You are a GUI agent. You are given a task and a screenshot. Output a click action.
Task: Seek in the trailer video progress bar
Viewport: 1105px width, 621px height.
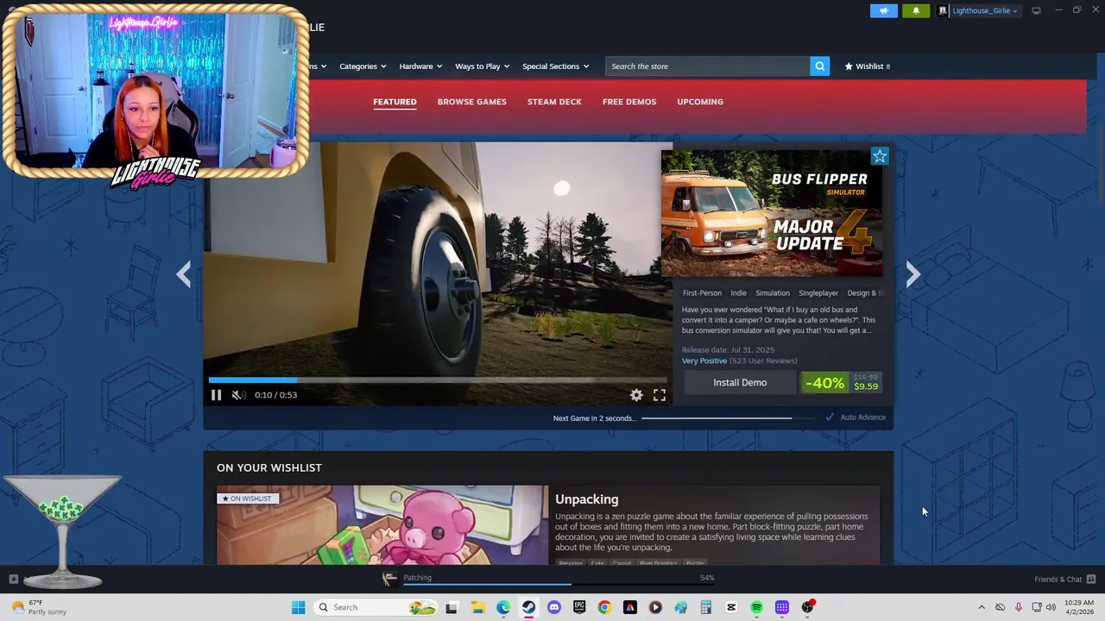point(437,379)
